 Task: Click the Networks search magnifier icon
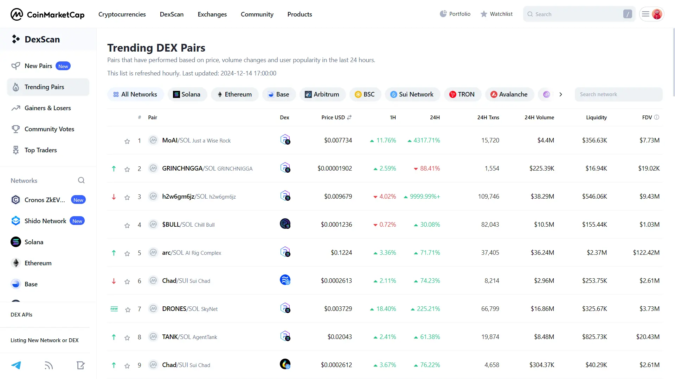pyautogui.click(x=81, y=180)
